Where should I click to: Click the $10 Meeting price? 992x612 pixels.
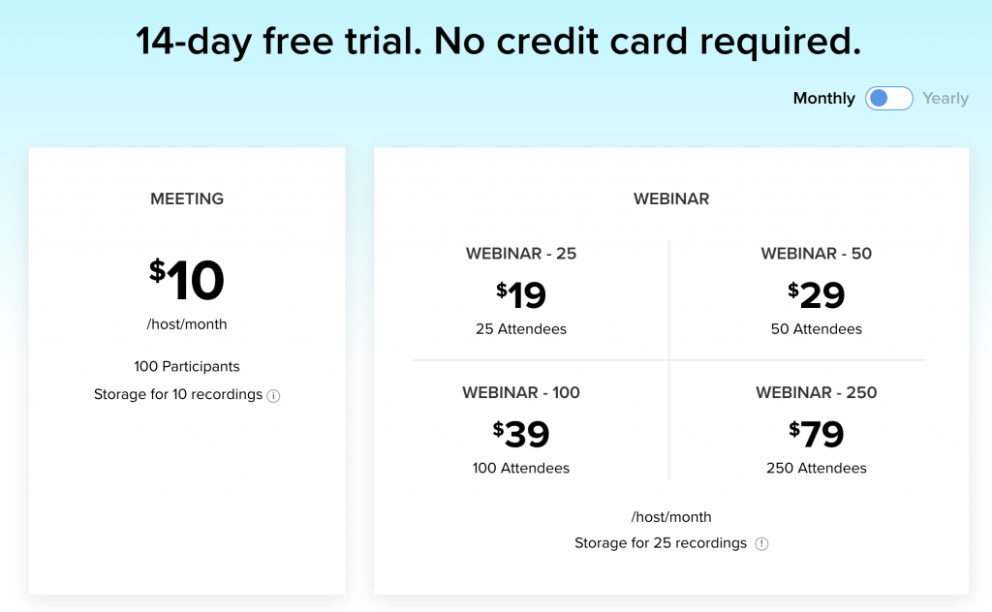click(x=187, y=280)
